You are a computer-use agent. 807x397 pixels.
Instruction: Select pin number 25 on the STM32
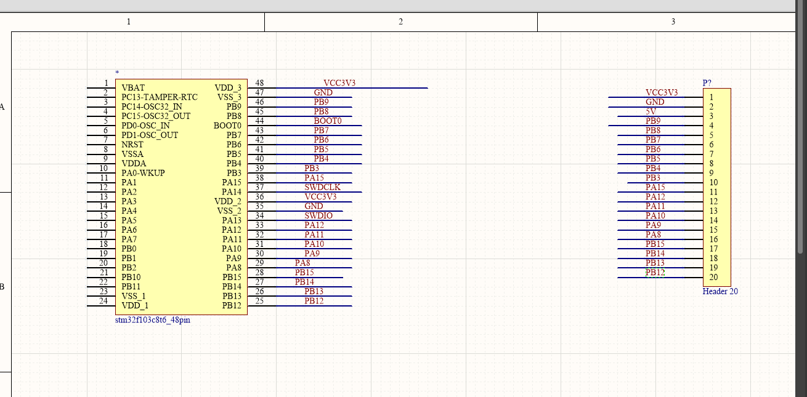259,301
